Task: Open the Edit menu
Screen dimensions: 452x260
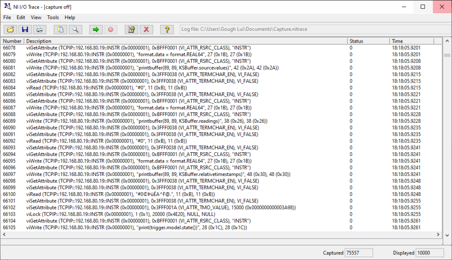Action: (x=21, y=18)
